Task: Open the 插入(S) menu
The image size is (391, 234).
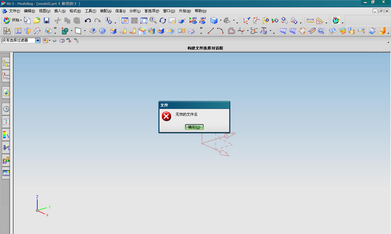Action: pyautogui.click(x=60, y=11)
